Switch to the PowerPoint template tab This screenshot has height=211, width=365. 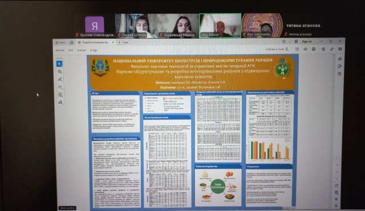[x=96, y=42]
